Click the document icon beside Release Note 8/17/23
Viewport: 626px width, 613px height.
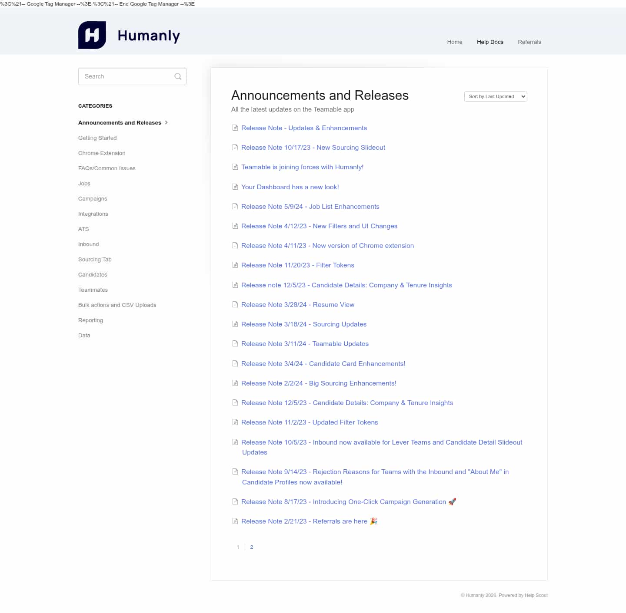[x=235, y=501]
